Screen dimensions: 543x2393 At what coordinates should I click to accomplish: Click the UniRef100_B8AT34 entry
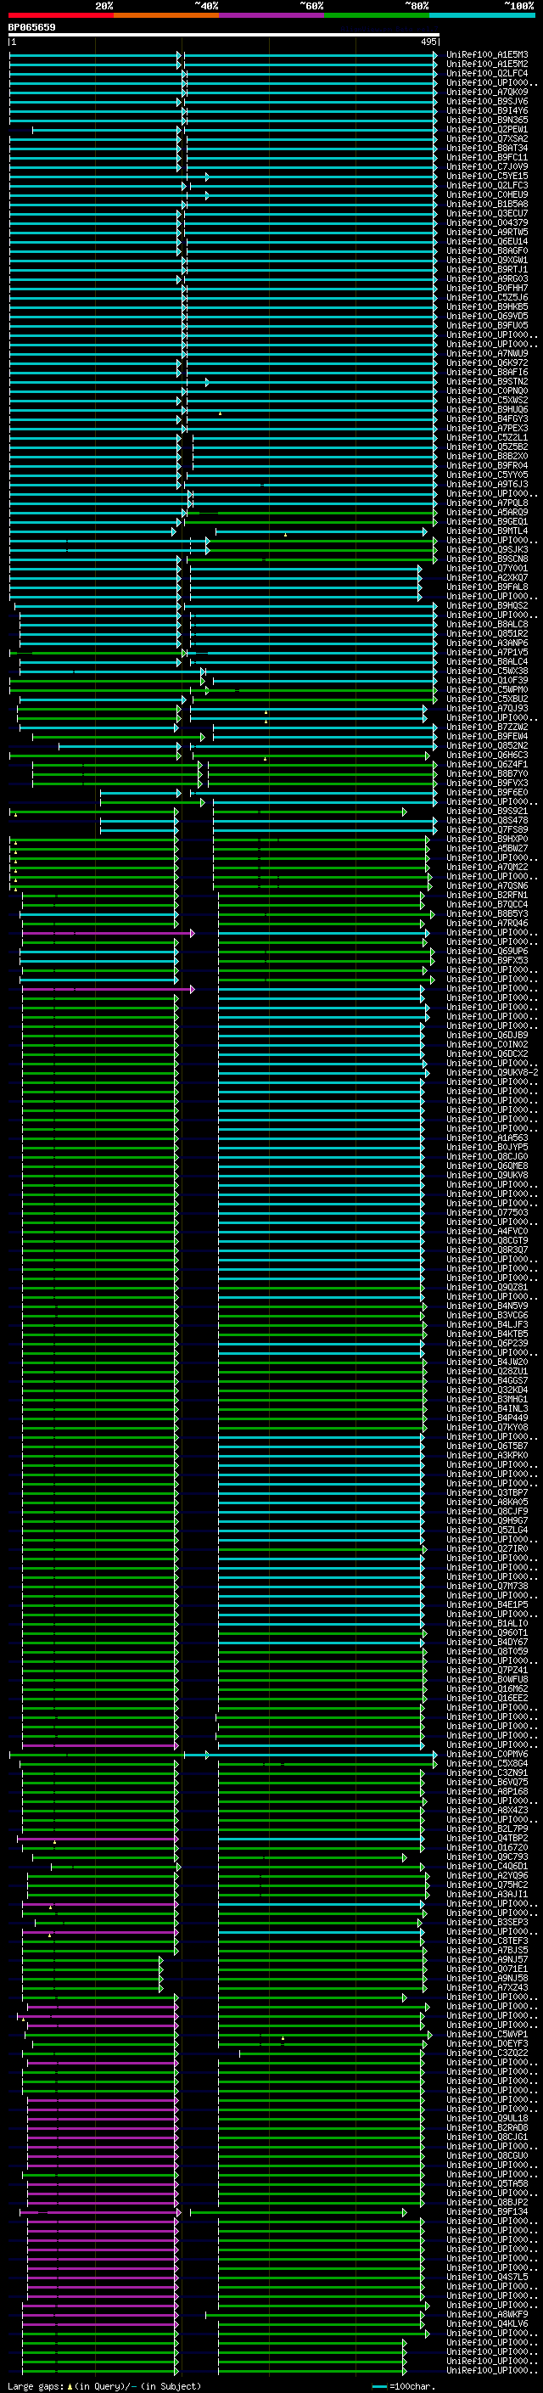(487, 148)
